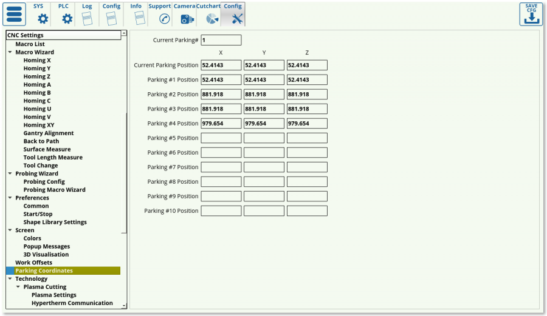Screen dimensions: 547x316
Task: Open Probing Macro Wizard settings
Action: click(x=55, y=190)
